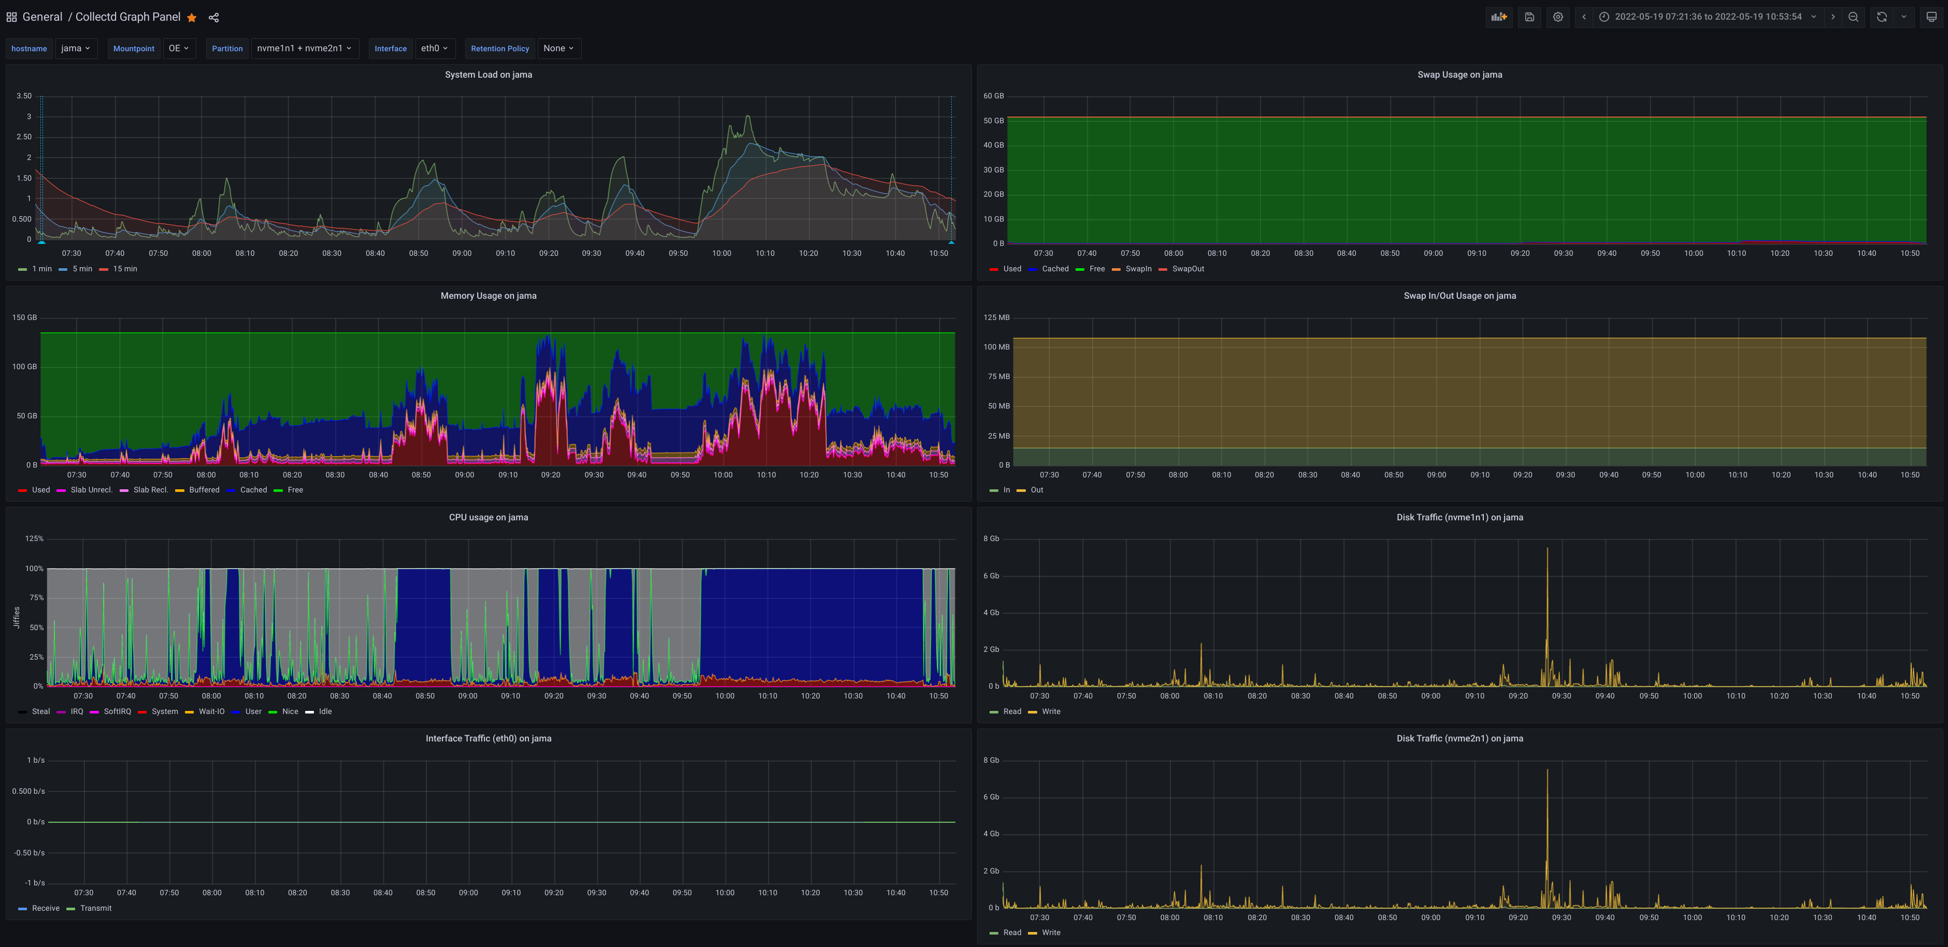
Task: Click the Out color swatch in Swap In/Out legend
Action: (x=1021, y=490)
